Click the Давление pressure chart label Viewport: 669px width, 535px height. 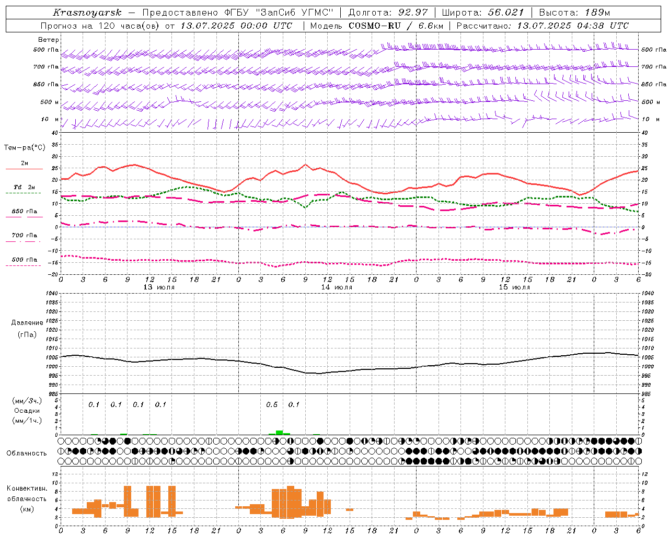click(27, 323)
